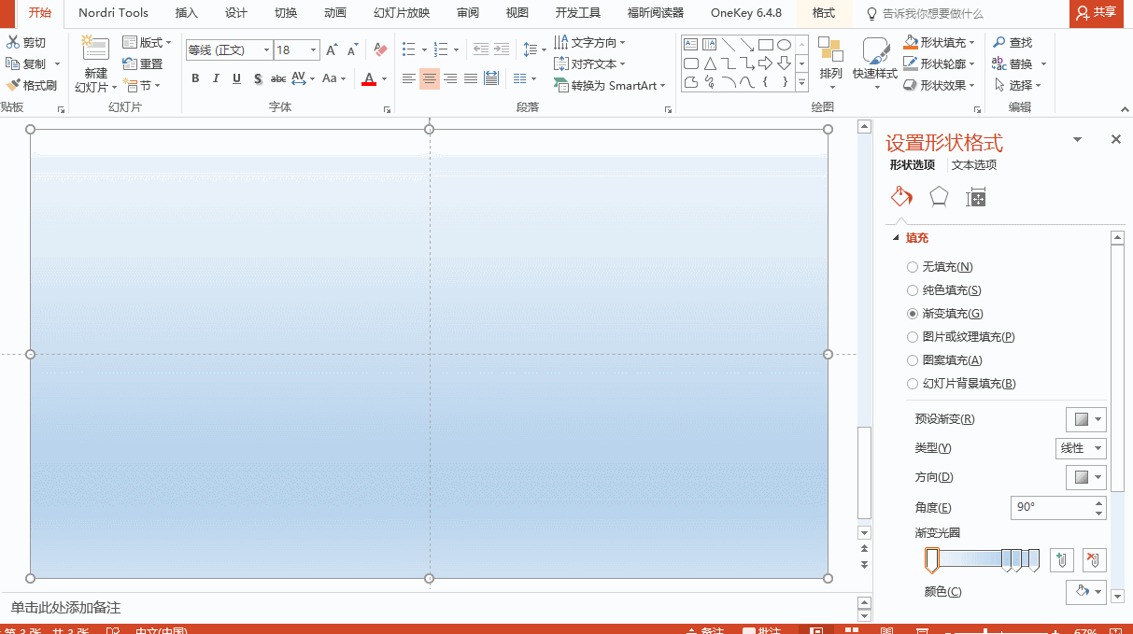Select 幻灯片背景填充(B) option
Image resolution: width=1133 pixels, height=634 pixels.
[x=961, y=384]
